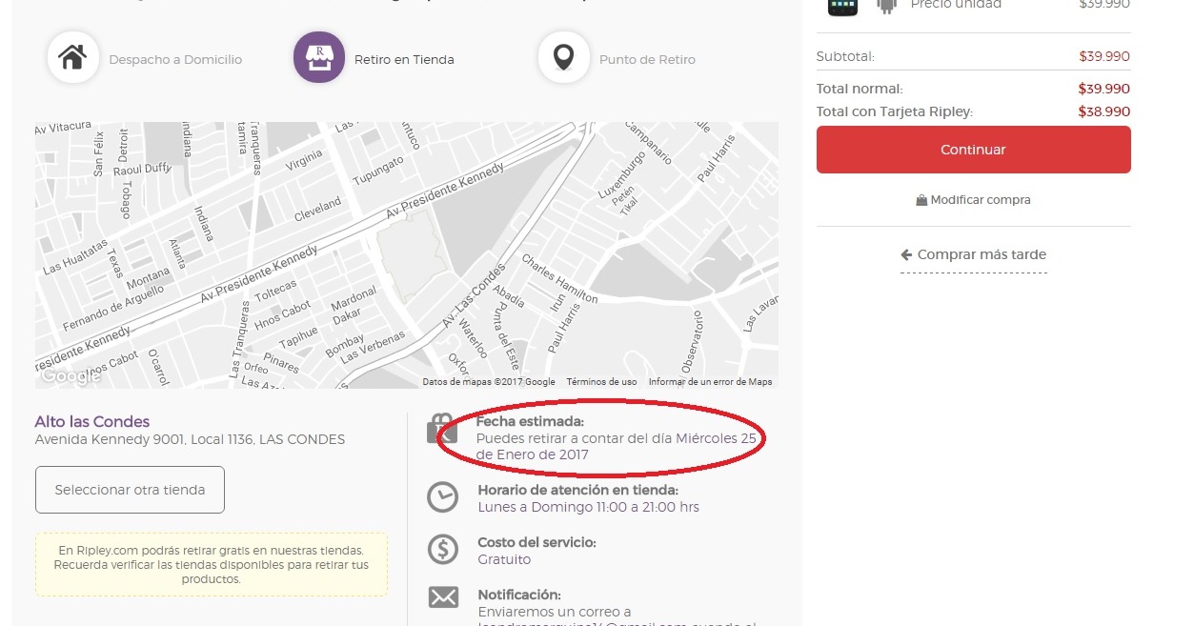Click the Google logo on the map
The image size is (1194, 626).
[x=70, y=376]
